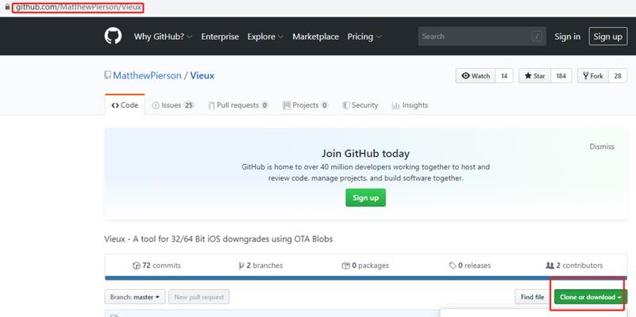
Task: View the 184 stargazers count
Action: click(x=561, y=76)
